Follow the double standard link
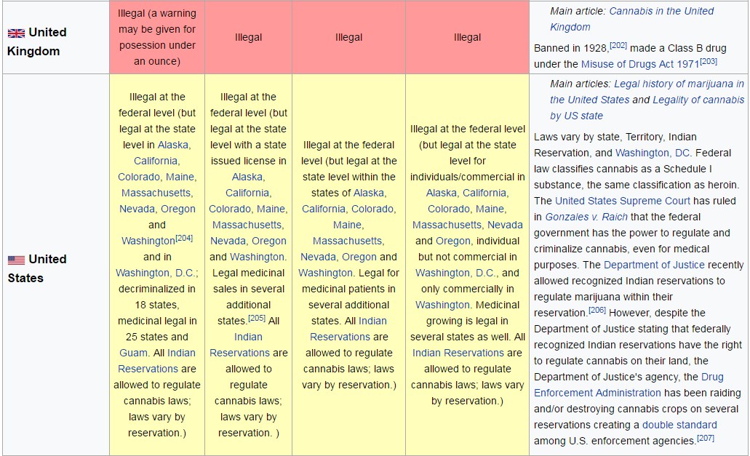Screen dimensions: 750x456 [679, 425]
